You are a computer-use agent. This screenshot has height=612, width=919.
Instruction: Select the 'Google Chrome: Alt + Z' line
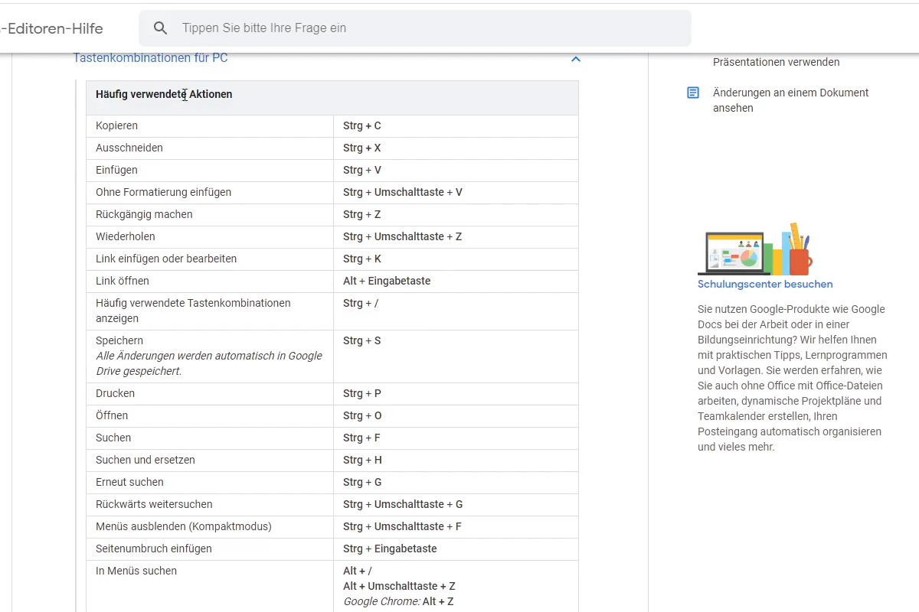[398, 601]
